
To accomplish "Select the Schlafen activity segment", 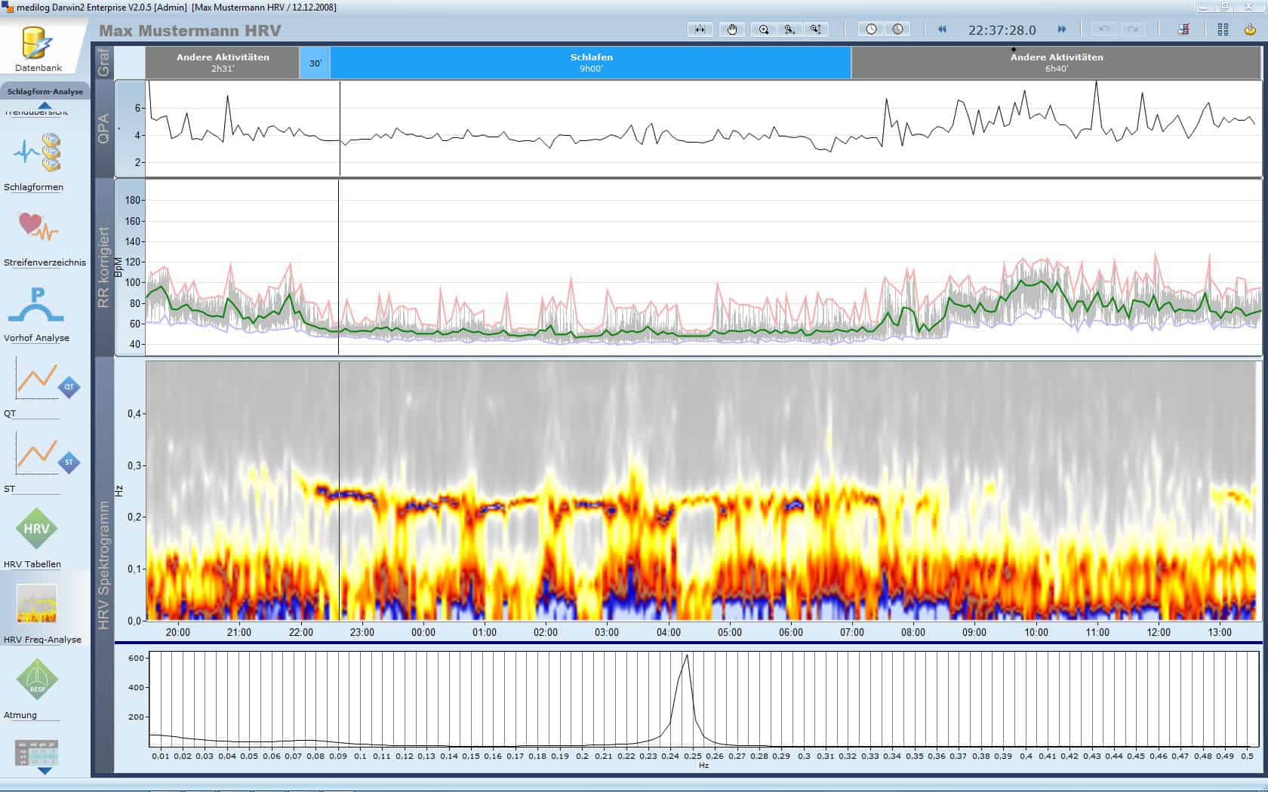I will click(x=591, y=63).
